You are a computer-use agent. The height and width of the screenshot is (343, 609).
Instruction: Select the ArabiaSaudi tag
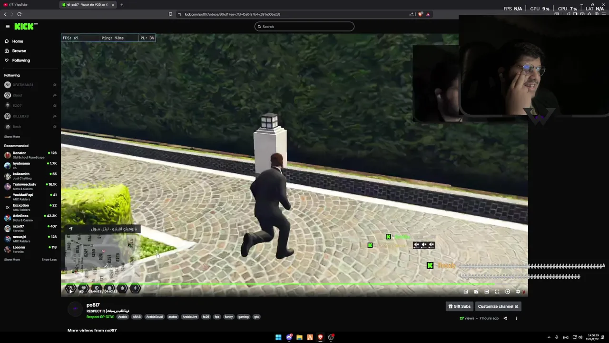[x=155, y=317]
